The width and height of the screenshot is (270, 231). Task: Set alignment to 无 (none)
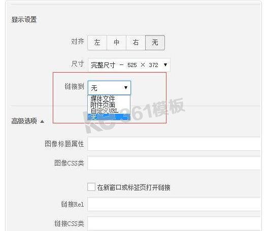click(x=155, y=43)
